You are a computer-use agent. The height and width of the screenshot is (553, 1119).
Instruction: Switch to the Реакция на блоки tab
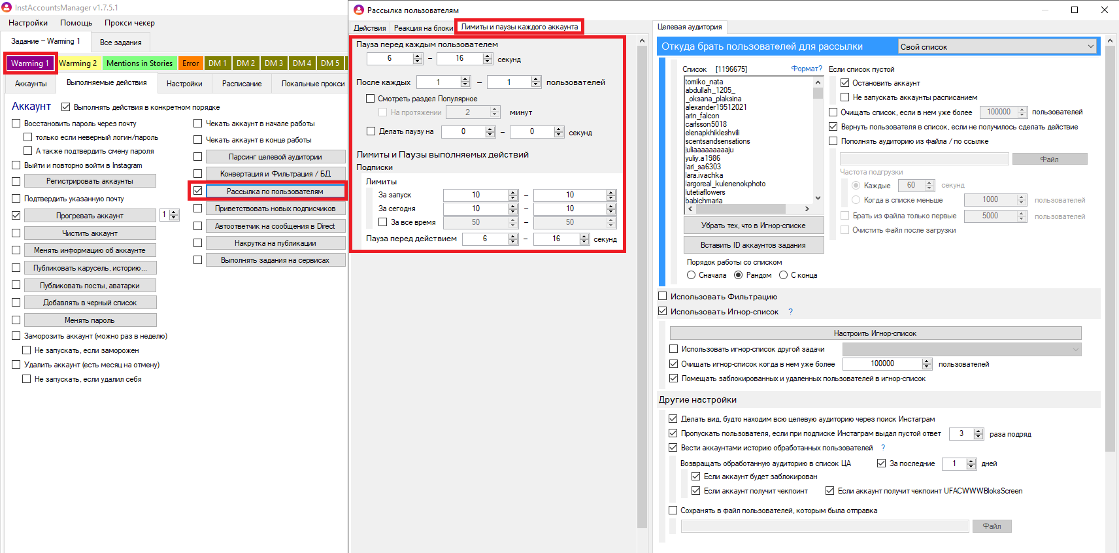tap(423, 28)
